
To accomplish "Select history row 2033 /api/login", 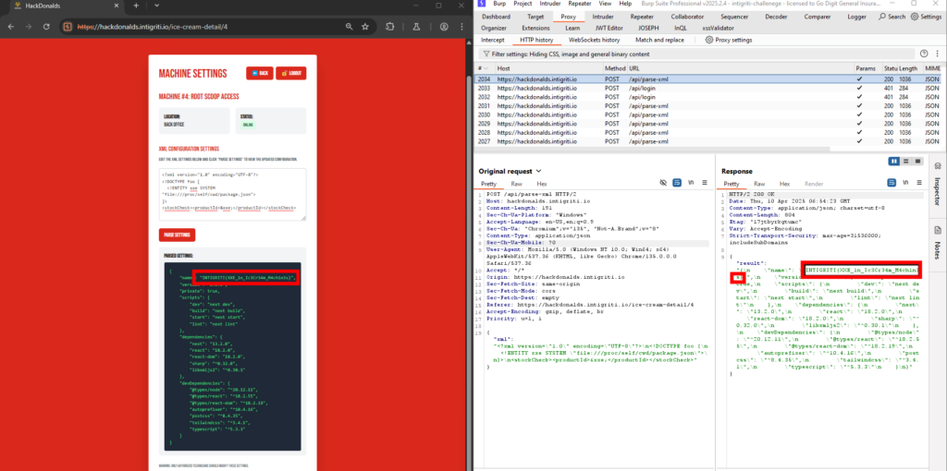I will tap(707, 88).
